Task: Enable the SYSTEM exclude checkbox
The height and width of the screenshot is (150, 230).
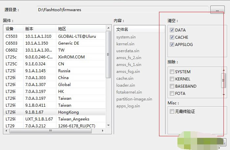Action: click(172, 72)
